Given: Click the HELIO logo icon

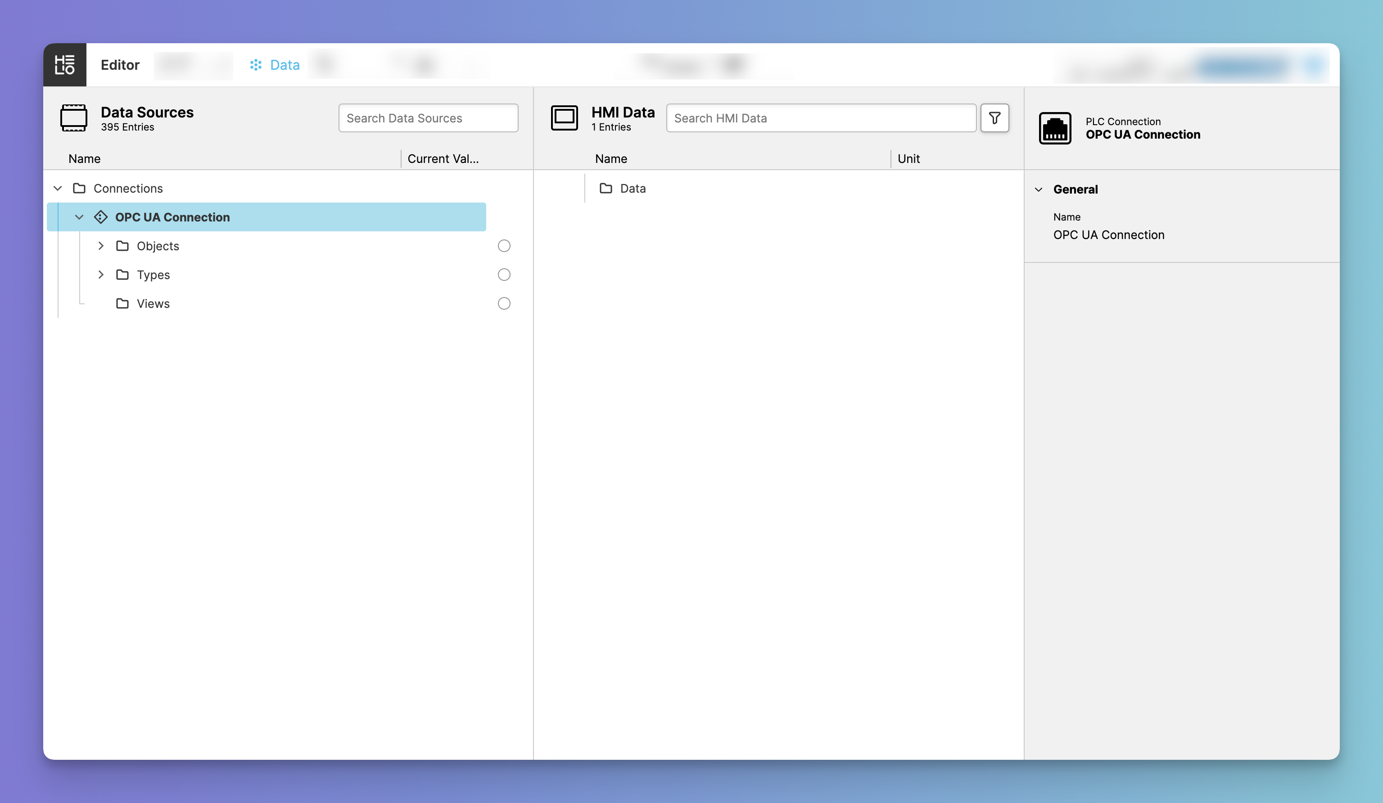Looking at the screenshot, I should pos(65,65).
